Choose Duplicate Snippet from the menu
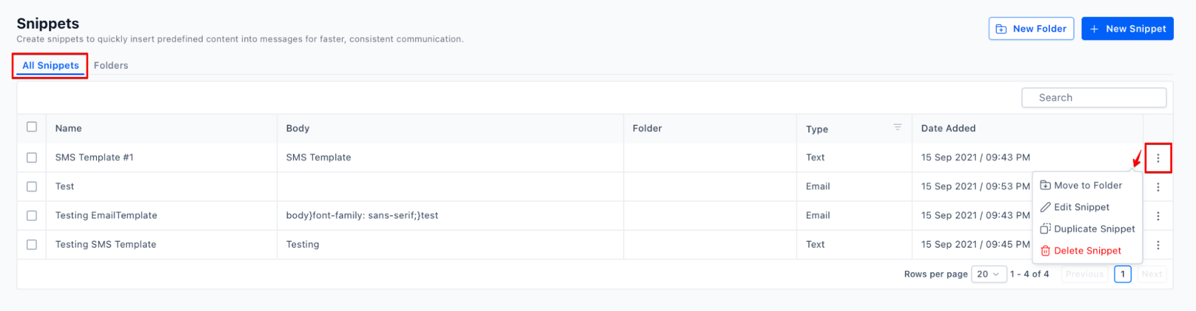Viewport: 1196px width, 311px height. [x=1094, y=229]
